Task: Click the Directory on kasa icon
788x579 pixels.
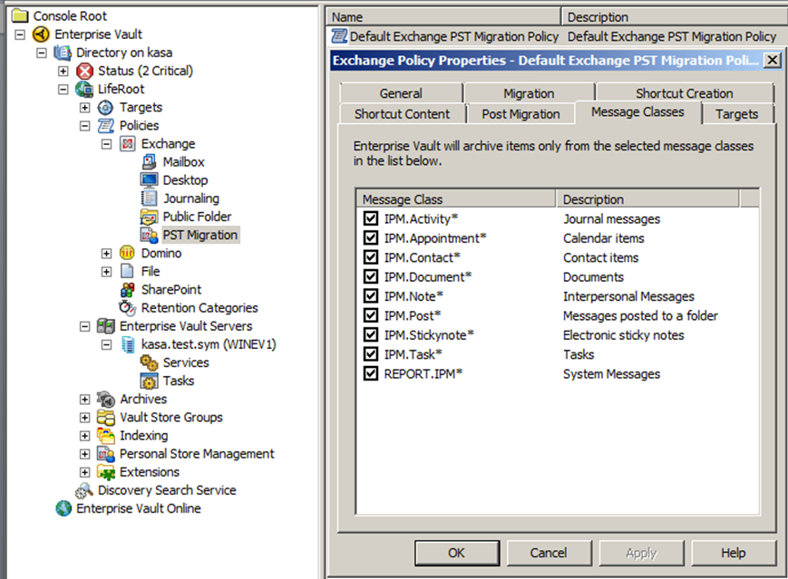Action: (63, 53)
